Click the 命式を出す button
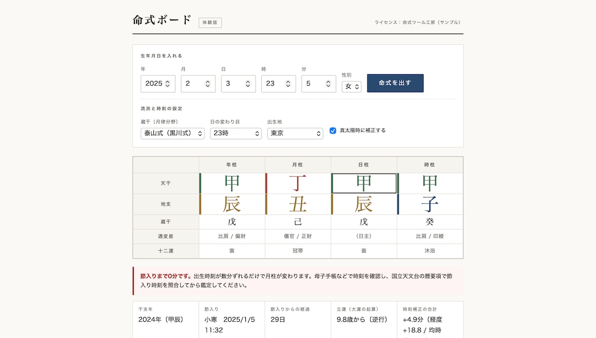Viewport: 596px width, 338px height. tap(395, 83)
